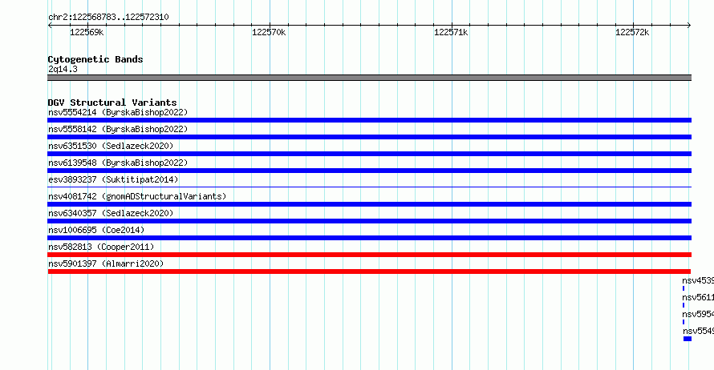Click the blue bar for nsv5558142
Screen dimensions: 714x370
pos(369,137)
